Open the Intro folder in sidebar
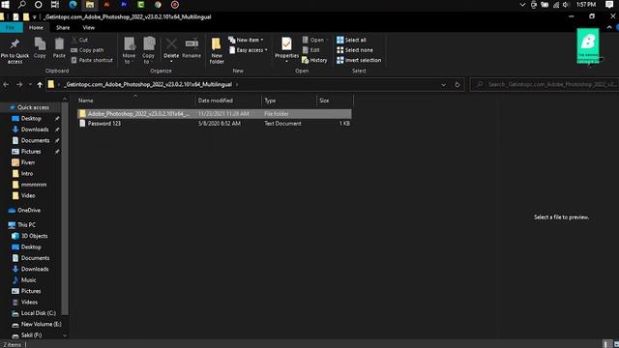619x348 pixels. [27, 174]
